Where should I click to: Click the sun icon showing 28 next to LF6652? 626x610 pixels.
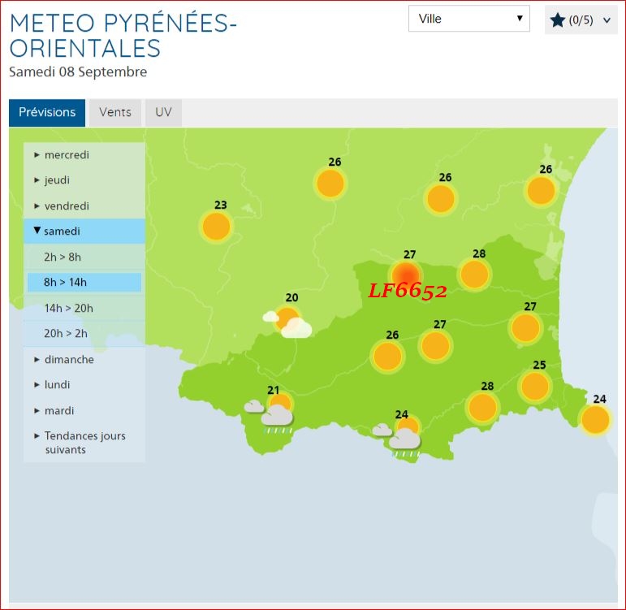474,275
